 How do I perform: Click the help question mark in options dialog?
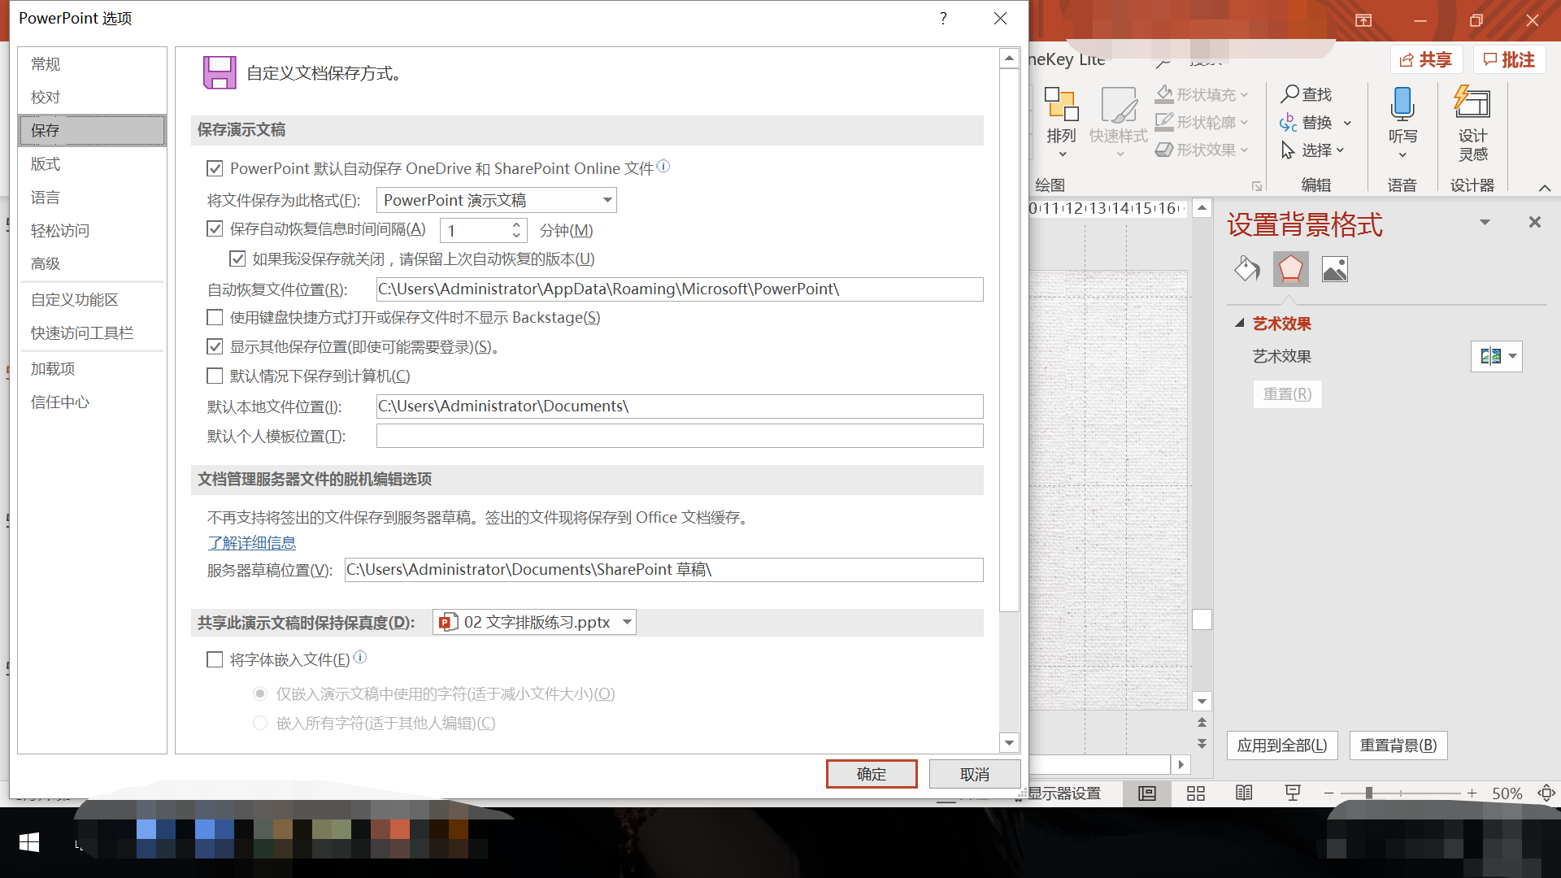(943, 18)
